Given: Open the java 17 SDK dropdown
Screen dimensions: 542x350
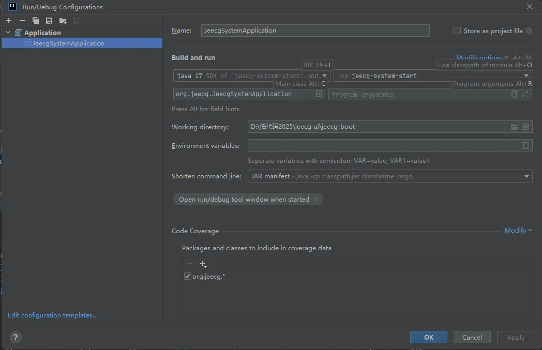Looking at the screenshot, I should point(324,76).
